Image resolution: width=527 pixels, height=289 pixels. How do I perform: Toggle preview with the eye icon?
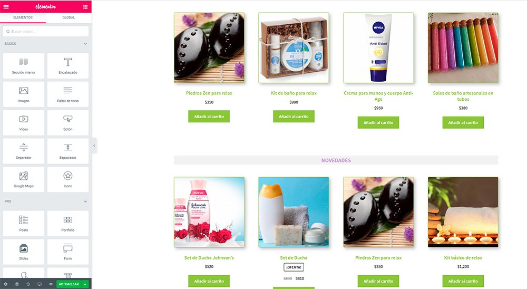pos(51,284)
